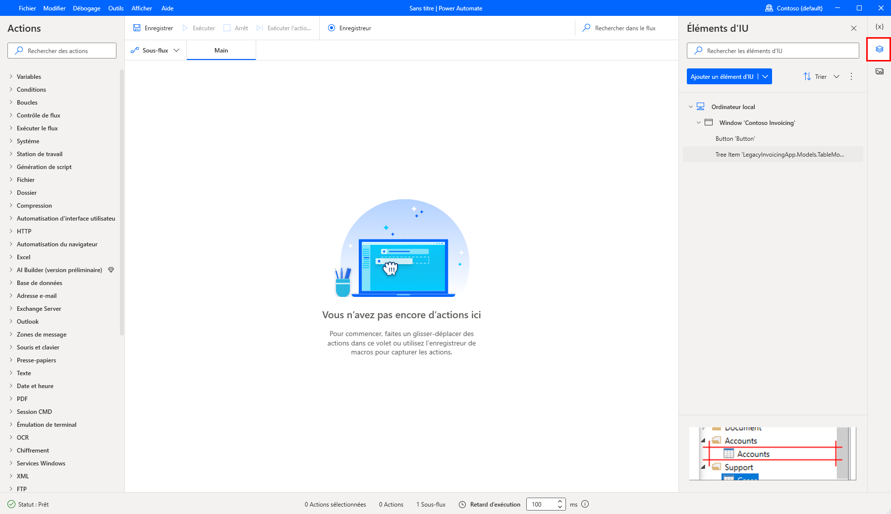891x514 pixels.
Task: Click the Ajouter un élément d'IU button
Action: click(722, 76)
